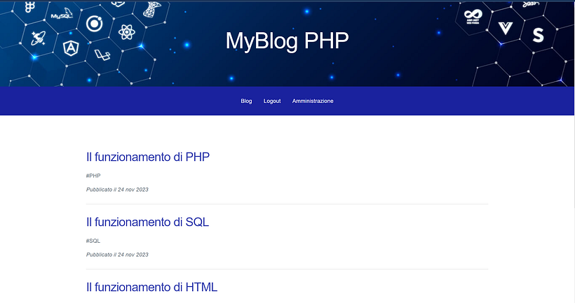Click the Logout navigation link
575x303 pixels.
272,101
